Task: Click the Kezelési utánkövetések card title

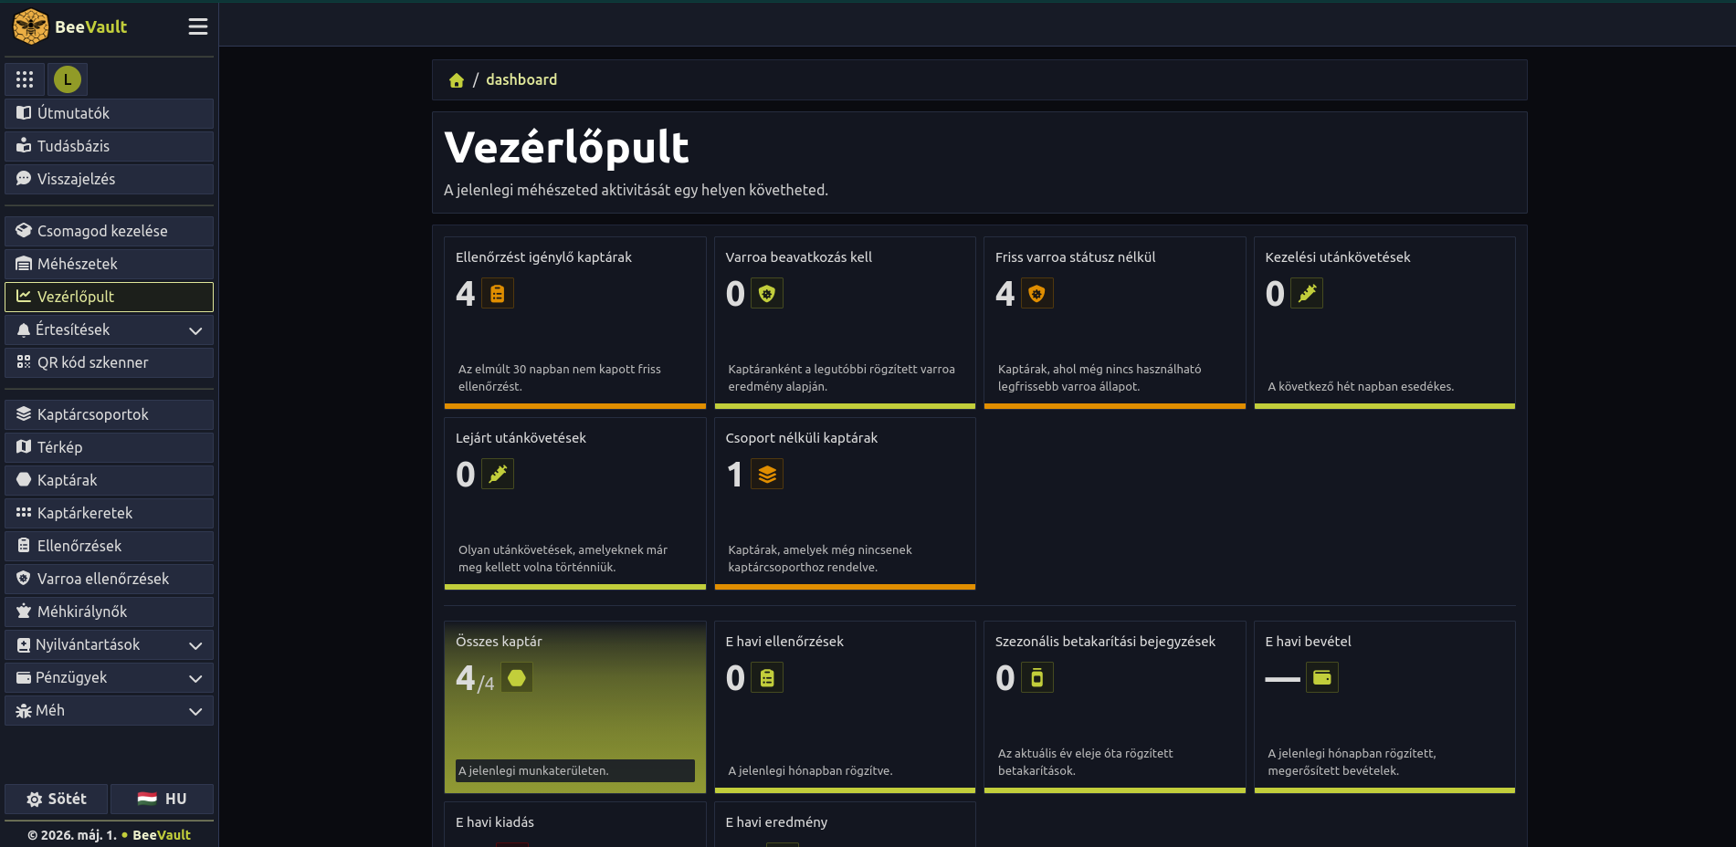Action: [1338, 257]
